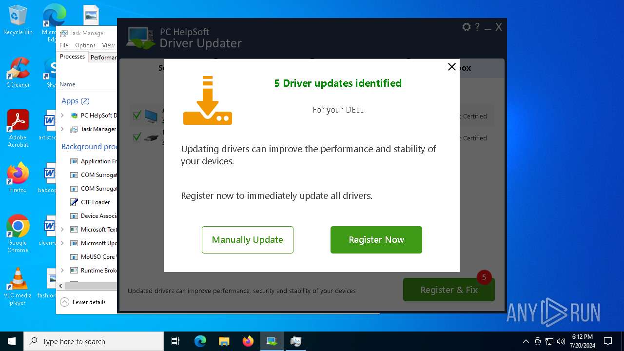Expand the Runtime Broker process row

[x=62, y=271]
